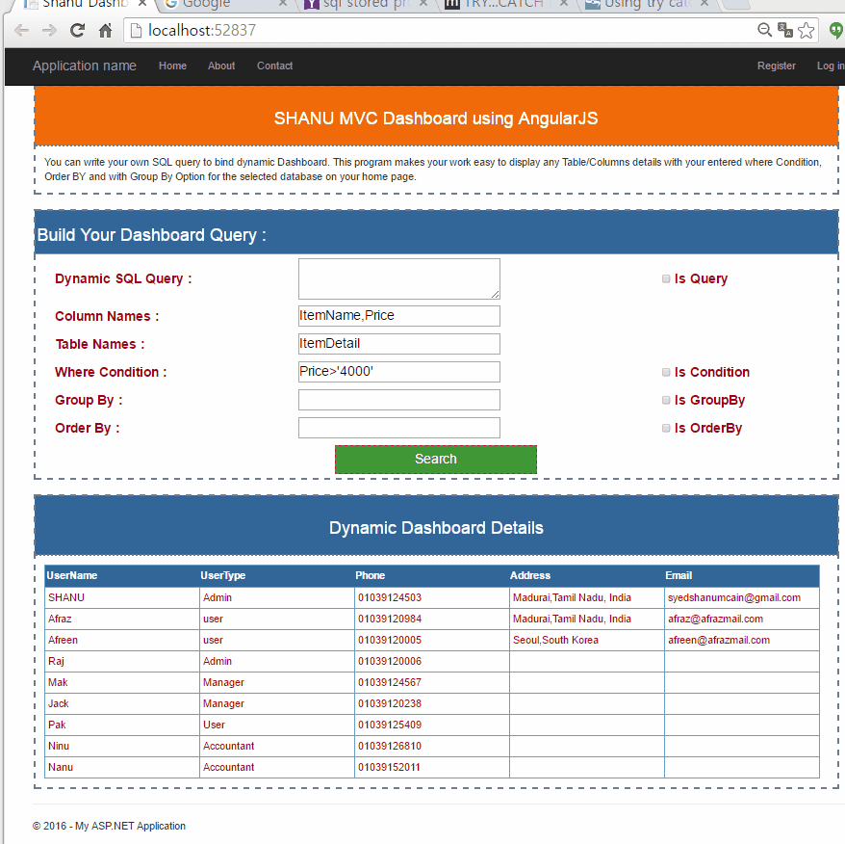
Task: Select the Afraz username cell
Action: 122,619
